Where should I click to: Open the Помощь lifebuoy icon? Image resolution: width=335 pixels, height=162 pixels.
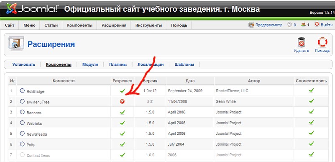pos(322,42)
